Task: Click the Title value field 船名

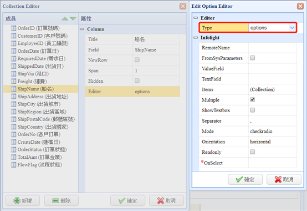Action: [156, 39]
